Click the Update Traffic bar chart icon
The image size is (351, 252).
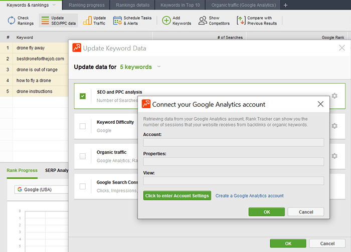pos(87,21)
